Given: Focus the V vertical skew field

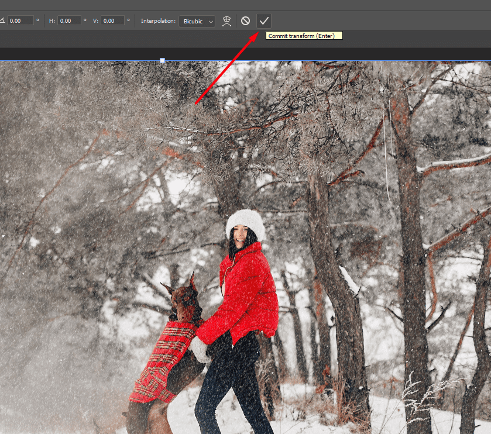Looking at the screenshot, I should click(x=112, y=20).
